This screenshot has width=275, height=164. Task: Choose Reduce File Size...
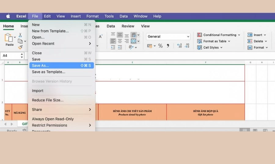click(61, 100)
